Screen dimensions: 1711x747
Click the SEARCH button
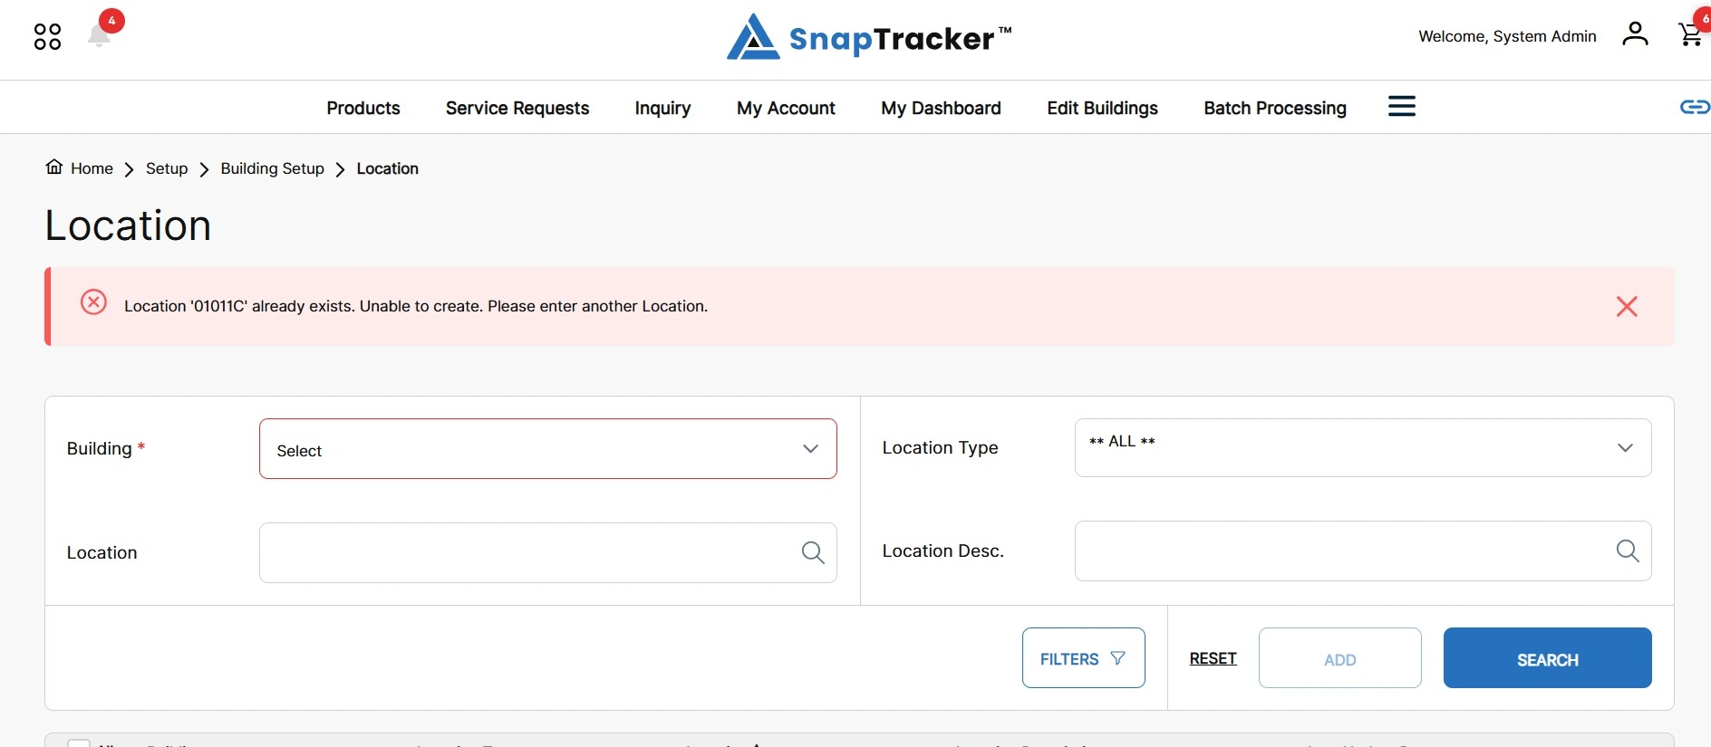point(1547,658)
